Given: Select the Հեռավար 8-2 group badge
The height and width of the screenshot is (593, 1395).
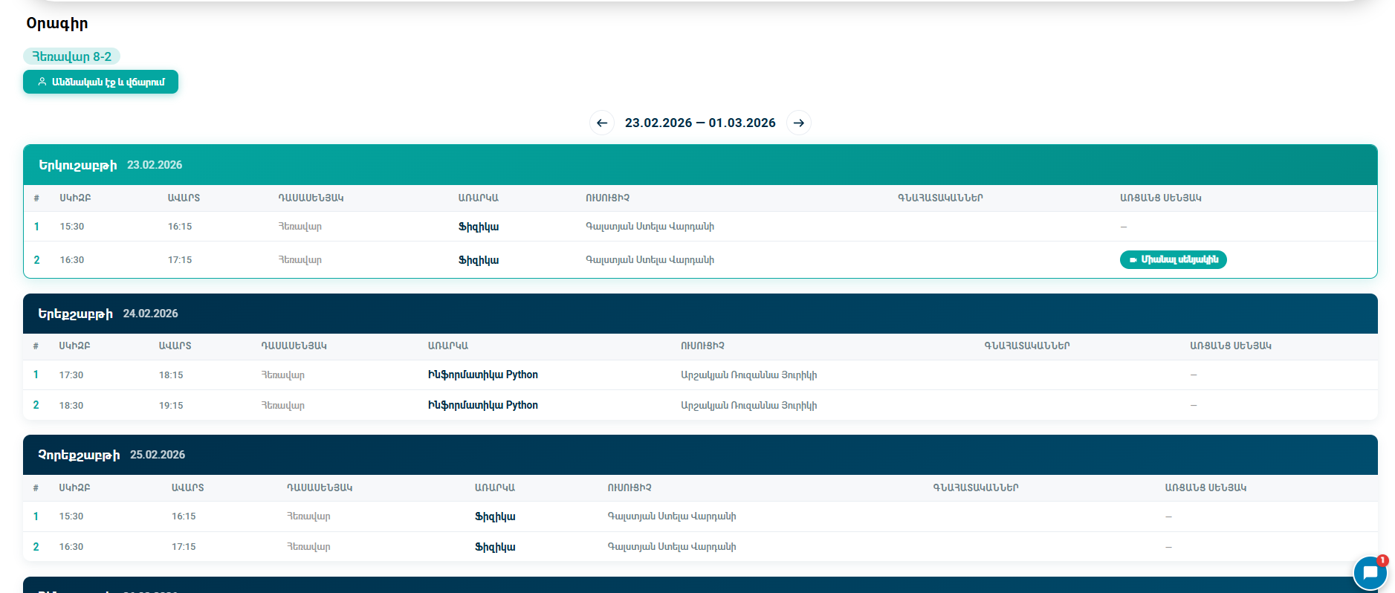Looking at the screenshot, I should tap(72, 56).
